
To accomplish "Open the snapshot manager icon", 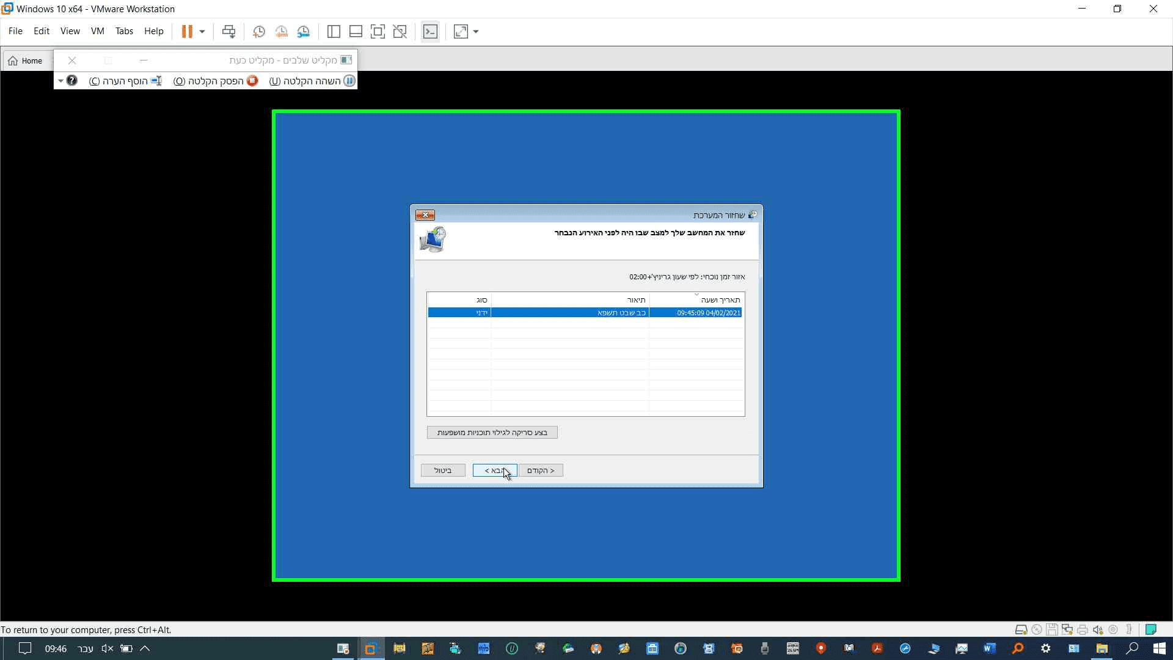I will (304, 31).
